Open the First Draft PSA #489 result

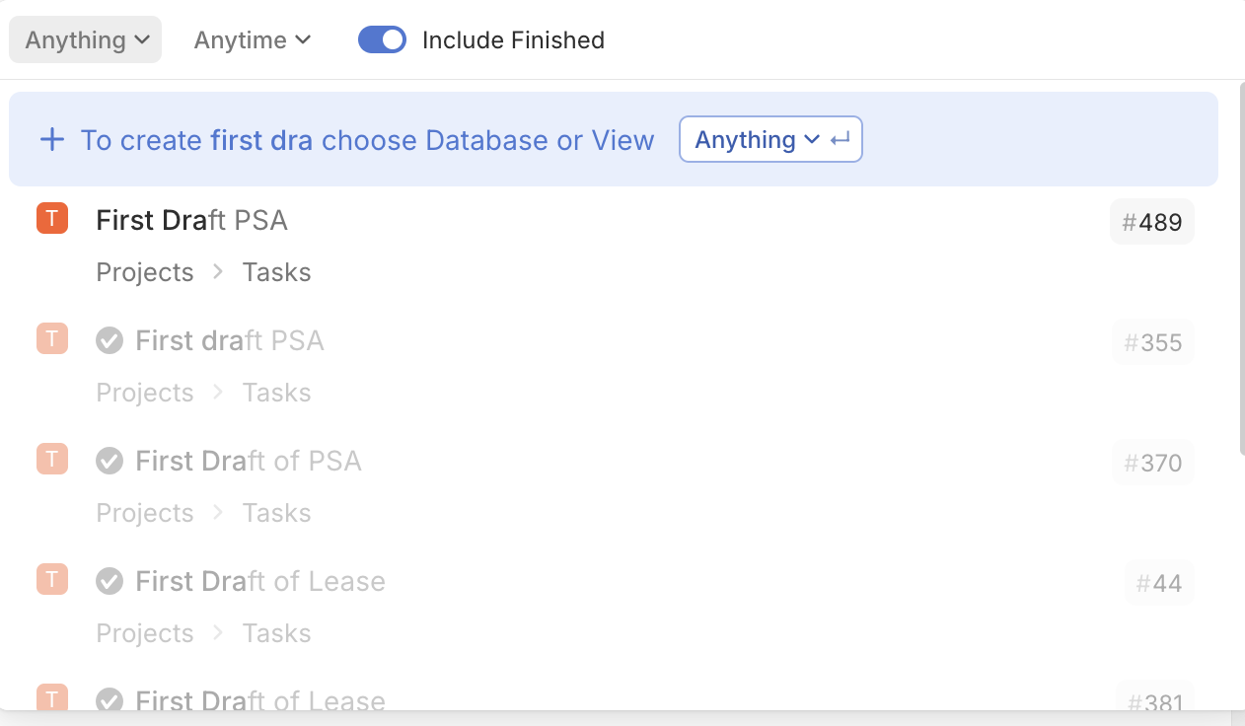614,246
